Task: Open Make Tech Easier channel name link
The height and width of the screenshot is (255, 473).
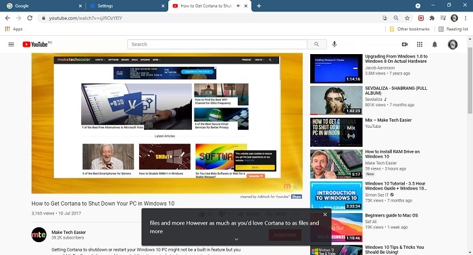Action: 68,232
